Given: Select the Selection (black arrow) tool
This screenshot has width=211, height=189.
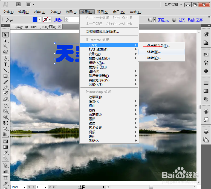Looking at the screenshot, I should (x=5, y=35).
